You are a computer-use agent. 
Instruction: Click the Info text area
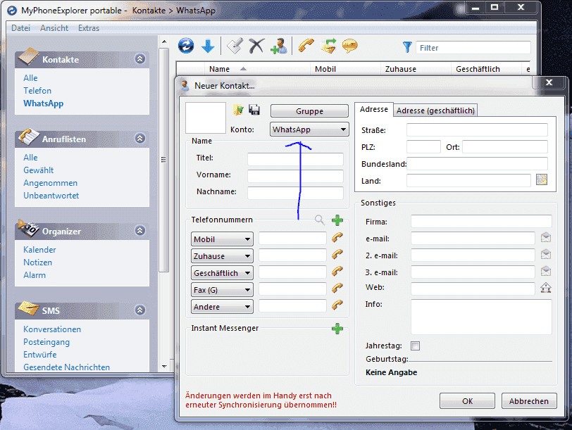tap(481, 317)
